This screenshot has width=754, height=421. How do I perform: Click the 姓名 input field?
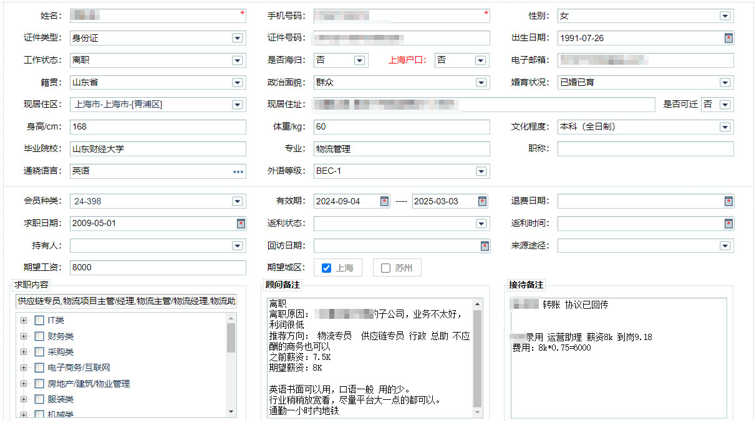158,16
